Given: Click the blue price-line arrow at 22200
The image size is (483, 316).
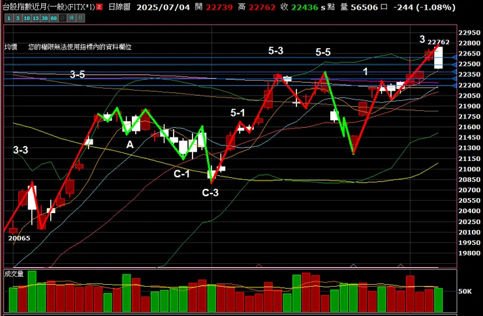Looking at the screenshot, I should point(454,85).
